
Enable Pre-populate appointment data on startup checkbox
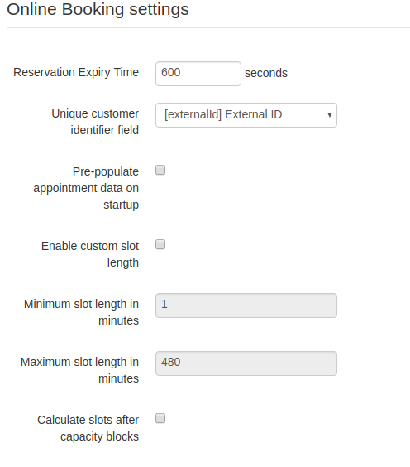[x=160, y=170]
